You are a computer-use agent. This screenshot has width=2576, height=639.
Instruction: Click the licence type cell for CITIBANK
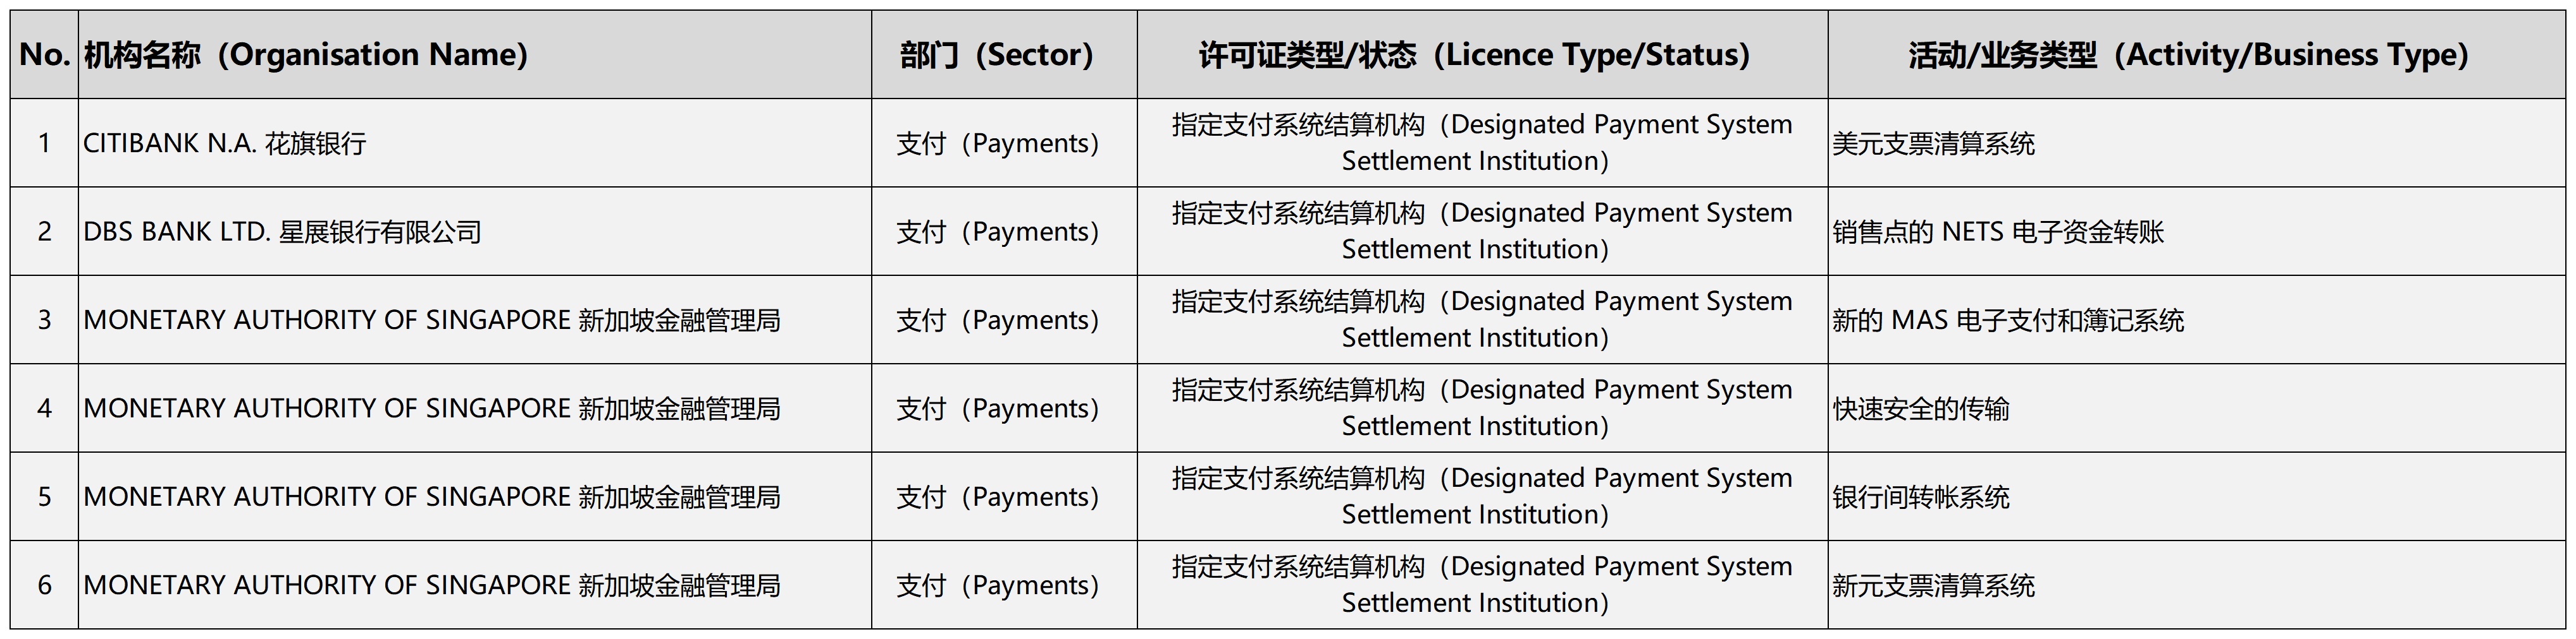coord(1482,143)
